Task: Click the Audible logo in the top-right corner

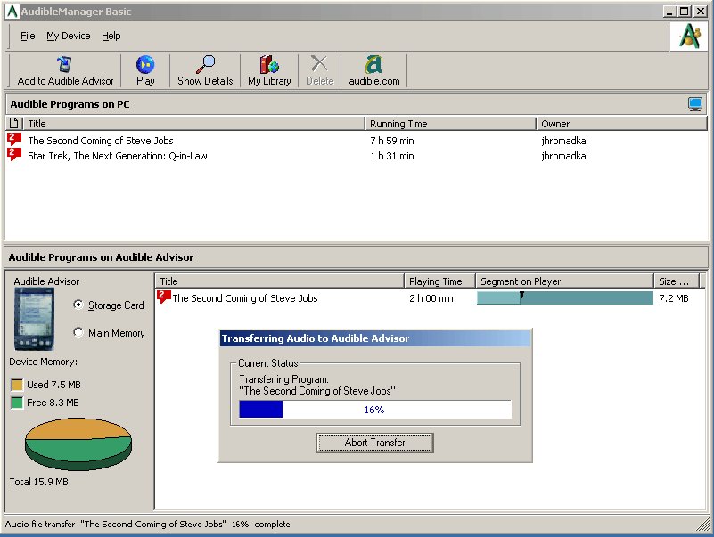Action: (689, 36)
